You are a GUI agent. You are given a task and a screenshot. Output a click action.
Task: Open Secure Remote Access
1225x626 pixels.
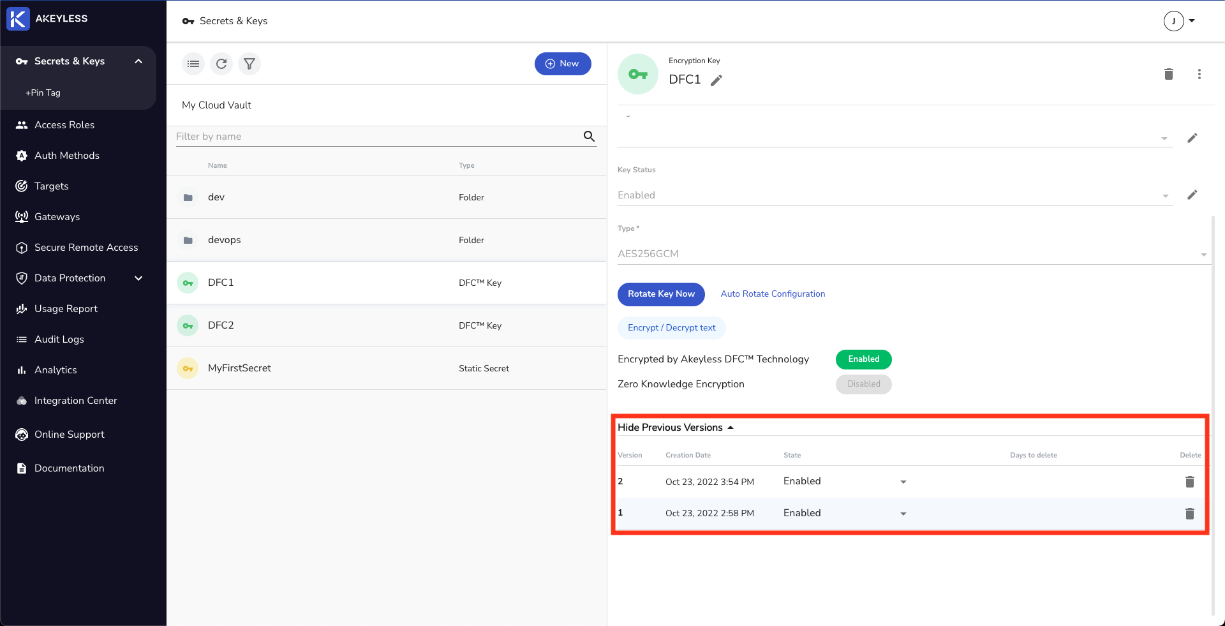coord(86,248)
